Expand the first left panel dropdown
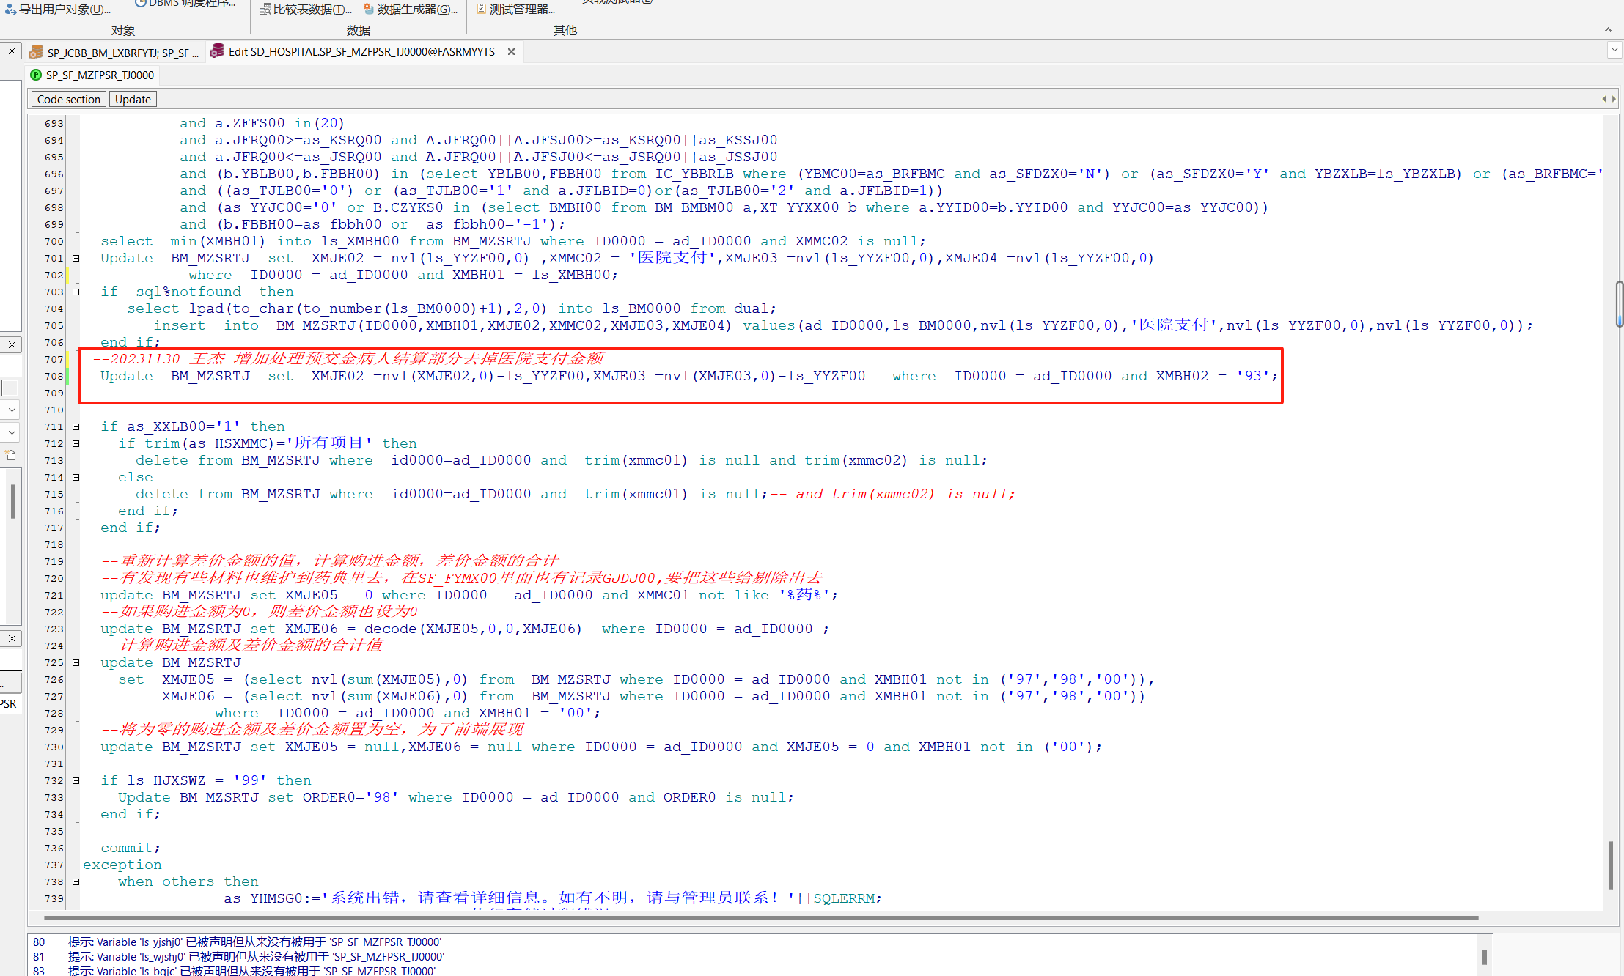Image resolution: width=1624 pixels, height=976 pixels. point(12,410)
